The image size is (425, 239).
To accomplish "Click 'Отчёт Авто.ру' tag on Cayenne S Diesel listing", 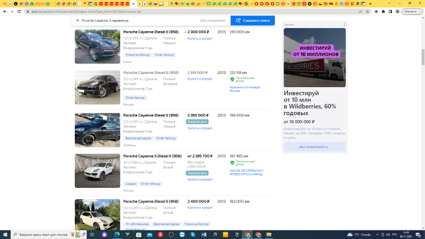I will (150, 184).
